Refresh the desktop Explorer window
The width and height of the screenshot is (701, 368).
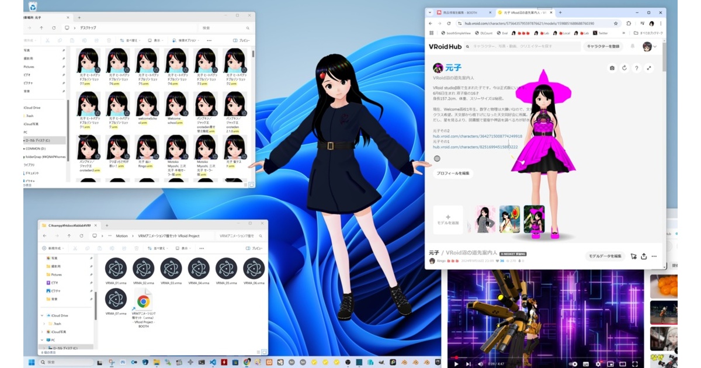54,27
